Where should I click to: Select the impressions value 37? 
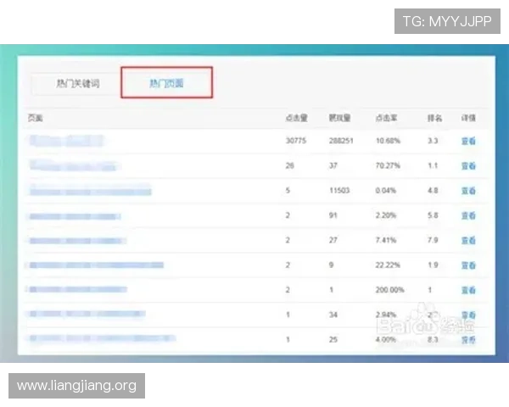coord(333,165)
